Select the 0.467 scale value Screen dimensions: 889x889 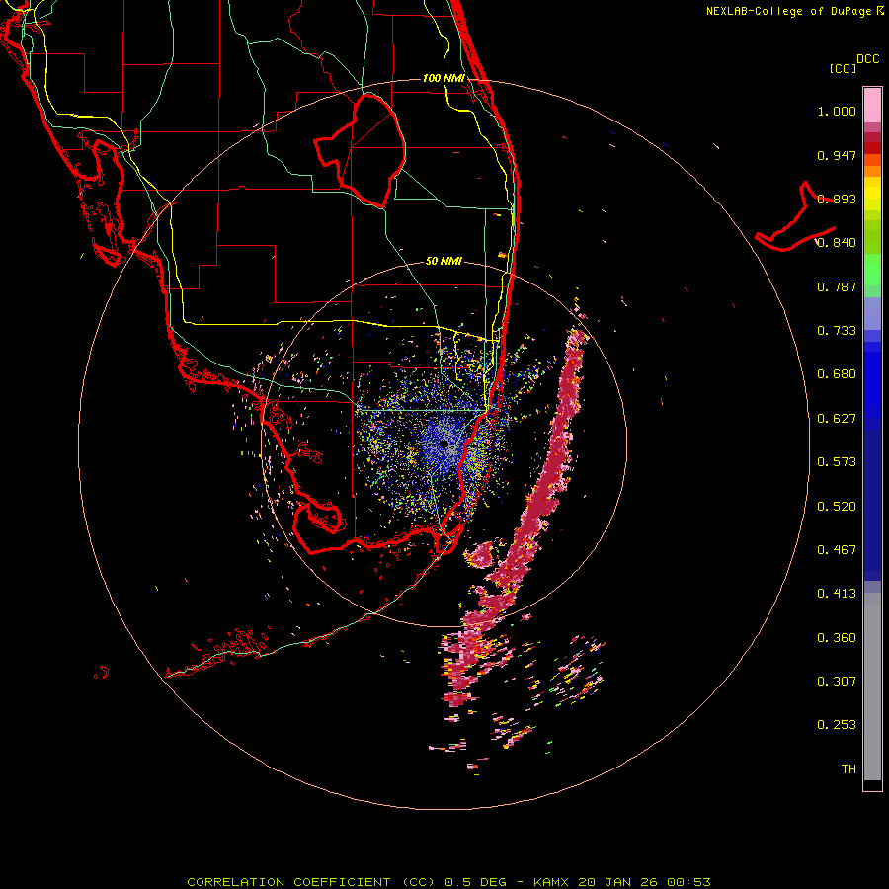(x=837, y=550)
